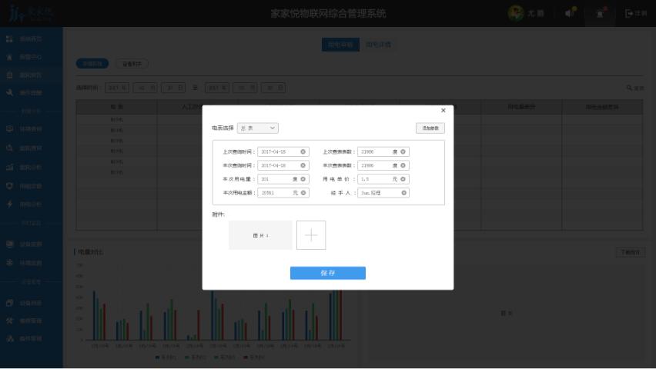
Task: Focus the 用电单价 input field
Action: tap(383, 179)
